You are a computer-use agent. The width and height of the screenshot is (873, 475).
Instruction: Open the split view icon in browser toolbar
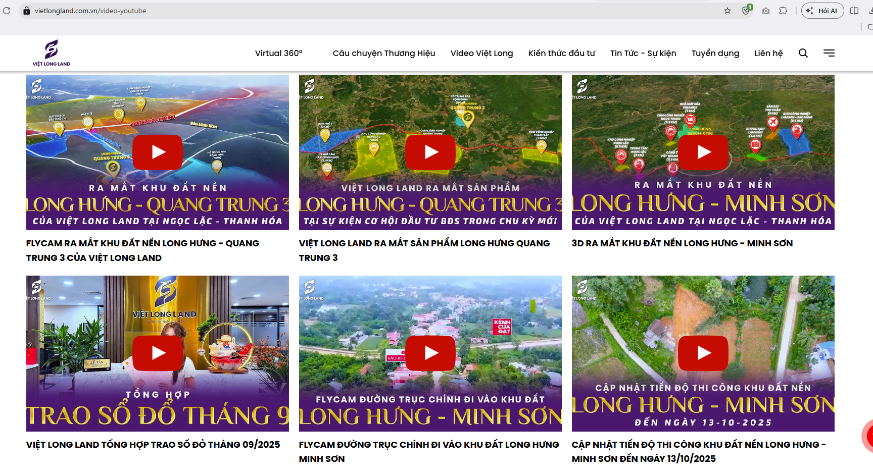click(854, 11)
